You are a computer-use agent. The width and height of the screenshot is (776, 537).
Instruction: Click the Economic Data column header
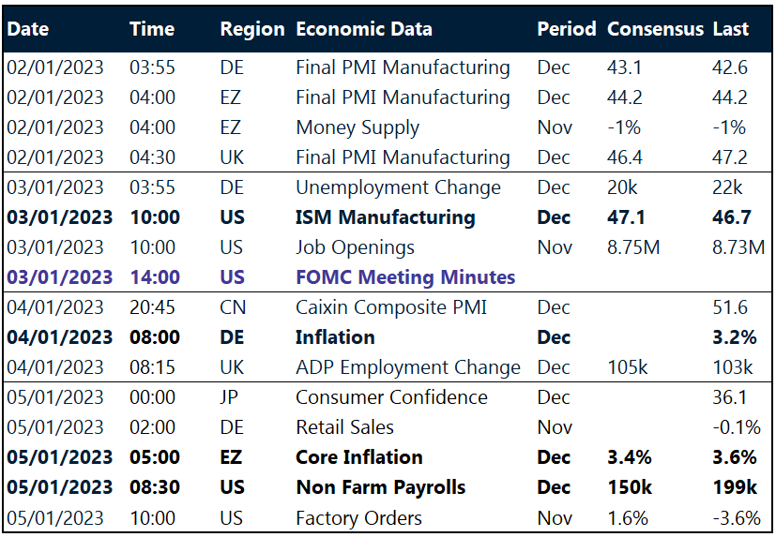tap(364, 29)
